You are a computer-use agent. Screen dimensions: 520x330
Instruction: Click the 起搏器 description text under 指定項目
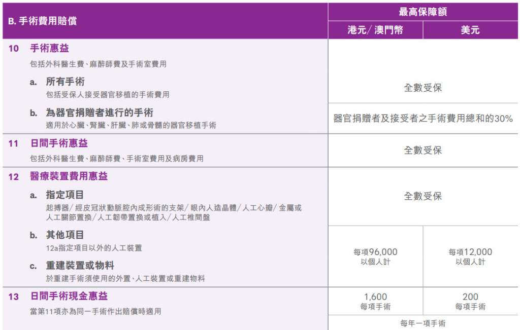click(173, 212)
